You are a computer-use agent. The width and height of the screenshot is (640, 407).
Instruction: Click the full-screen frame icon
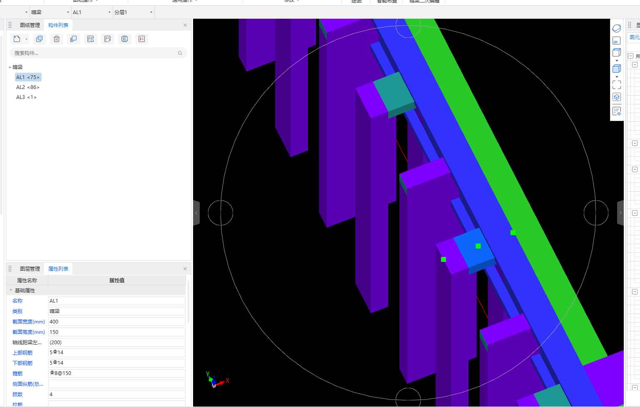(617, 85)
